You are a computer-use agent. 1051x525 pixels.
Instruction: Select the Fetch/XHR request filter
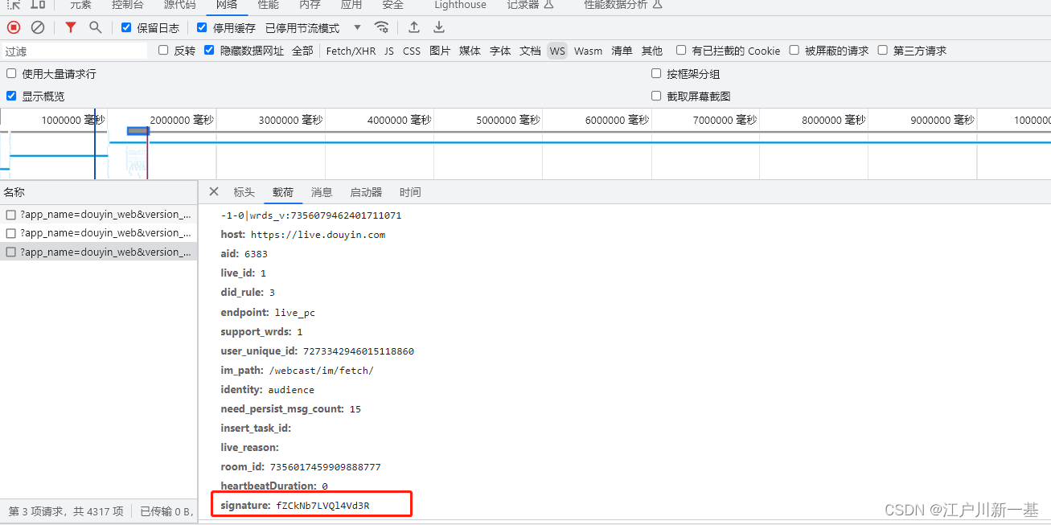coord(351,50)
